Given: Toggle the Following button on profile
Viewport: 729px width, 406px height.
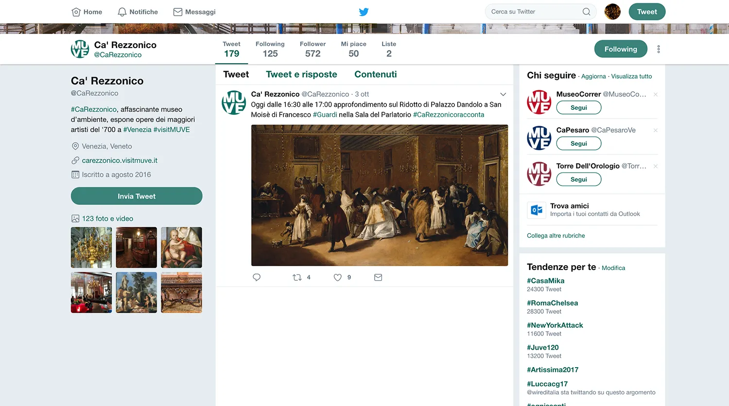Looking at the screenshot, I should (621, 49).
